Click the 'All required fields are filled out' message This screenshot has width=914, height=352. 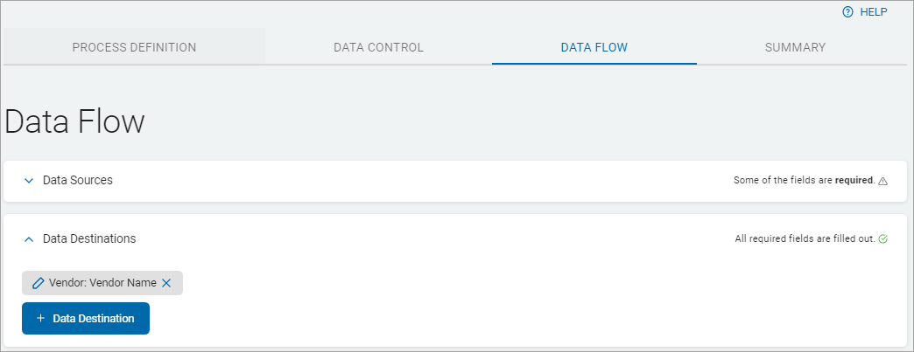coord(805,238)
